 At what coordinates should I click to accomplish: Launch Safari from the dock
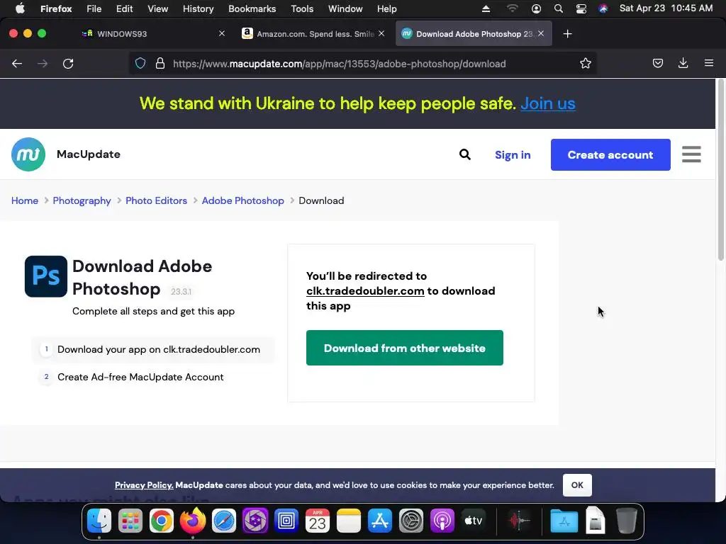[223, 521]
